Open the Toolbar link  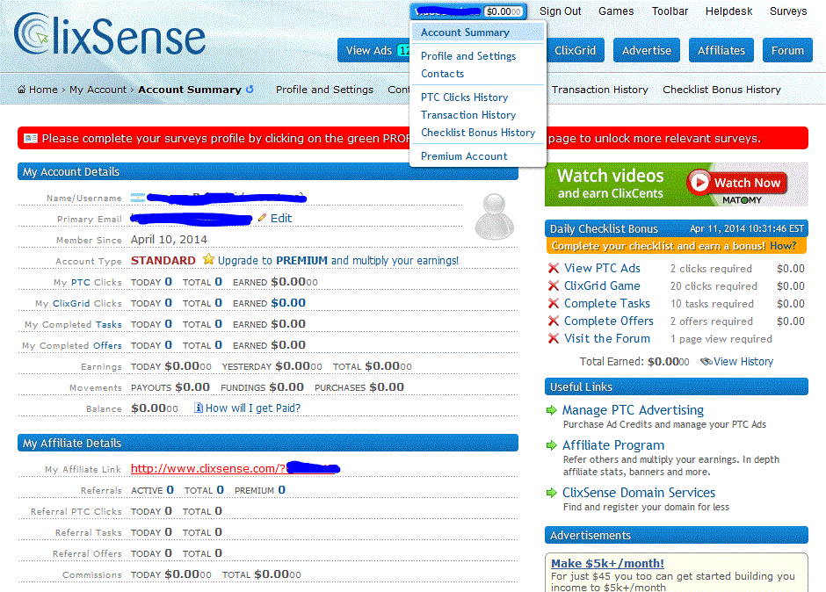(x=670, y=11)
